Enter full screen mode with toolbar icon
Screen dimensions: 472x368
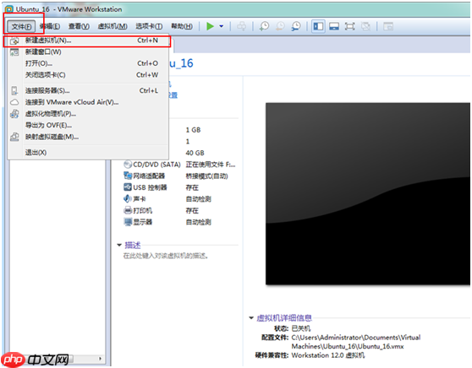[x=350, y=26]
